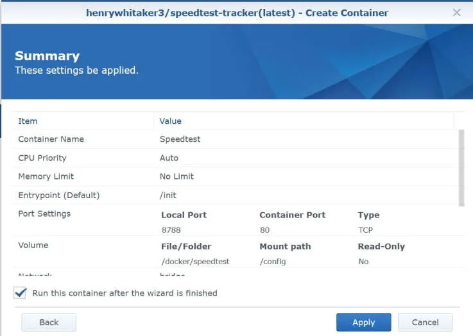This screenshot has height=336, width=473.
Task: Click the local port value 8788
Action: click(173, 230)
